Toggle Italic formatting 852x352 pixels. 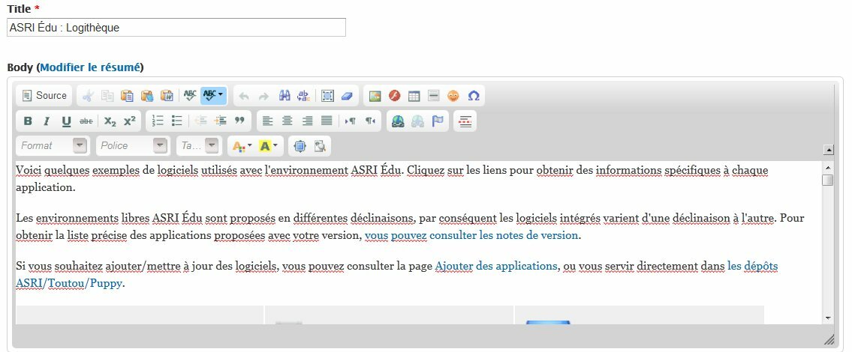pyautogui.click(x=47, y=121)
